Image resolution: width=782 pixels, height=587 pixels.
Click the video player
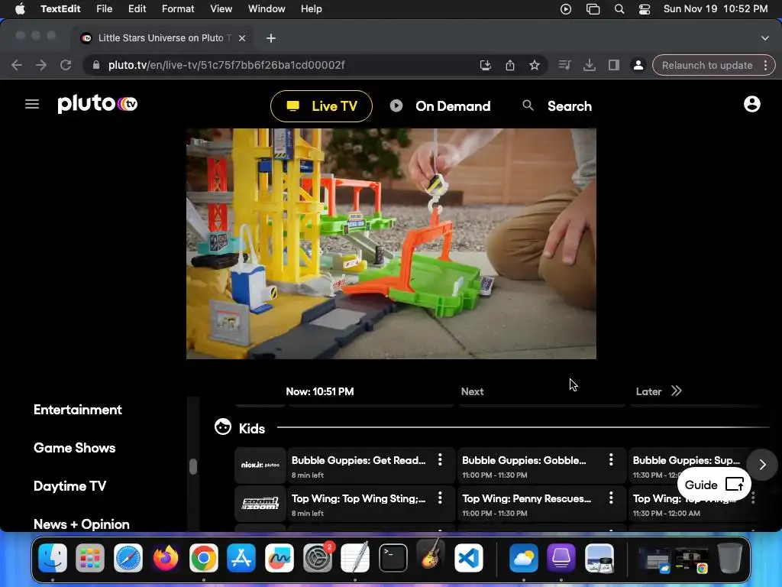[x=391, y=244]
